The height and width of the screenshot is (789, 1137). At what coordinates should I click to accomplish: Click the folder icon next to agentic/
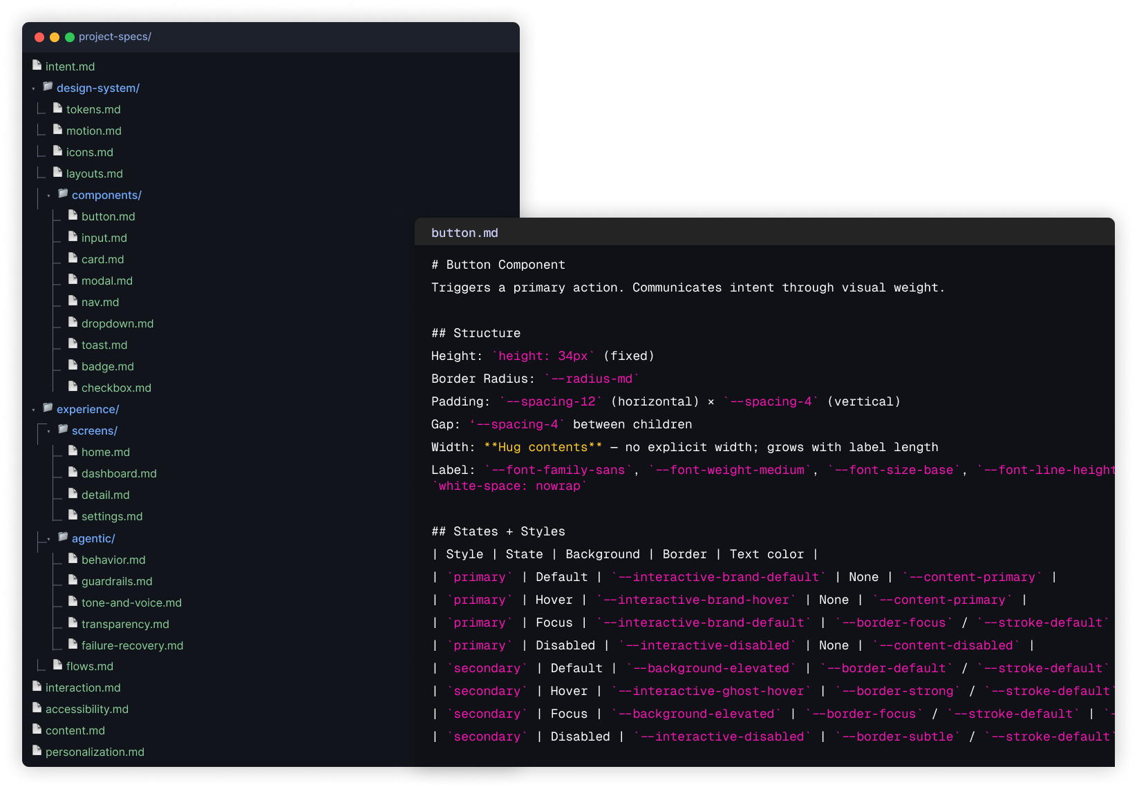click(x=63, y=537)
